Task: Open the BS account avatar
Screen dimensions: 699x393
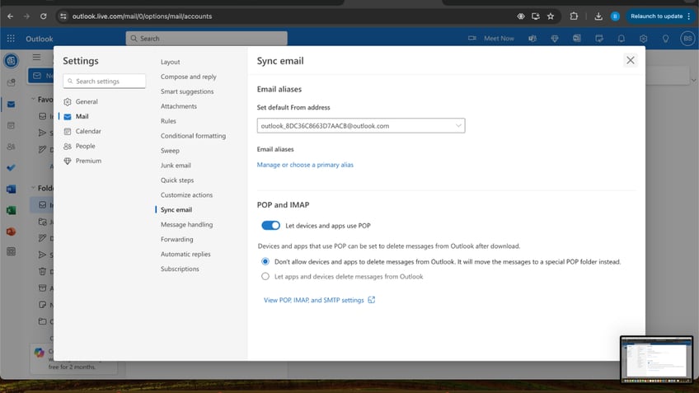Action: pyautogui.click(x=687, y=39)
